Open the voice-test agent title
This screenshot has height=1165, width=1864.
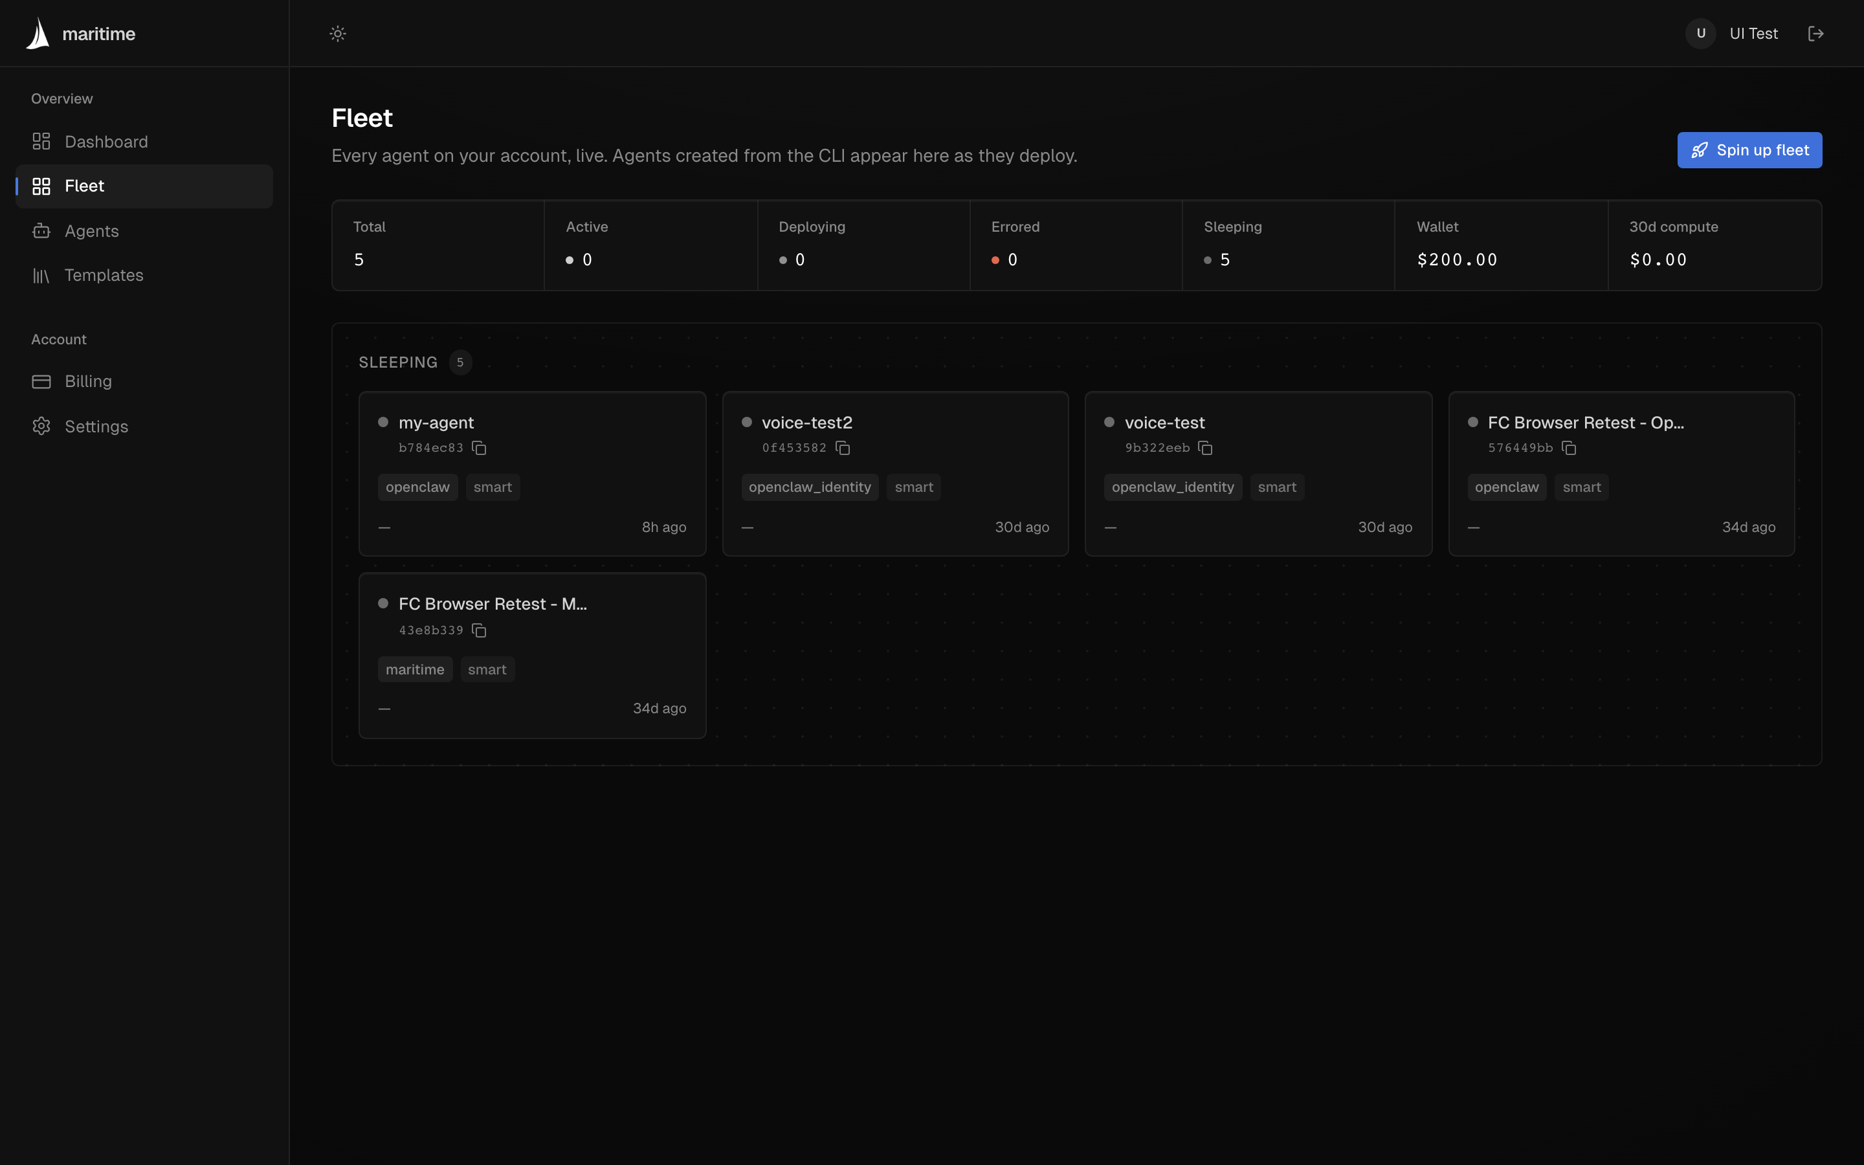click(1164, 422)
